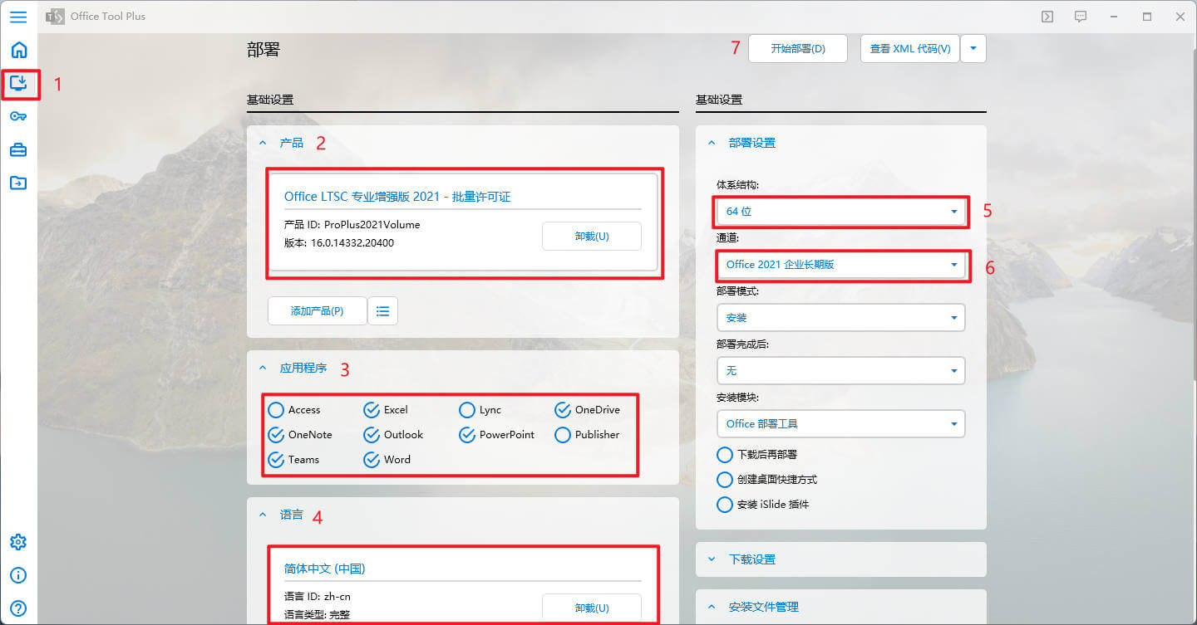Image resolution: width=1197 pixels, height=625 pixels.
Task: Open the arrow dropdown next to 查看 XML 代码
Action: (x=973, y=48)
